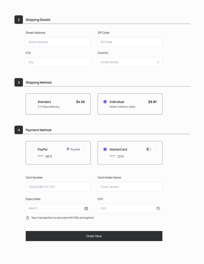Screen dimensions: 204x264
Task: Click the calendar icon in Expiry Date
Action: point(86,208)
